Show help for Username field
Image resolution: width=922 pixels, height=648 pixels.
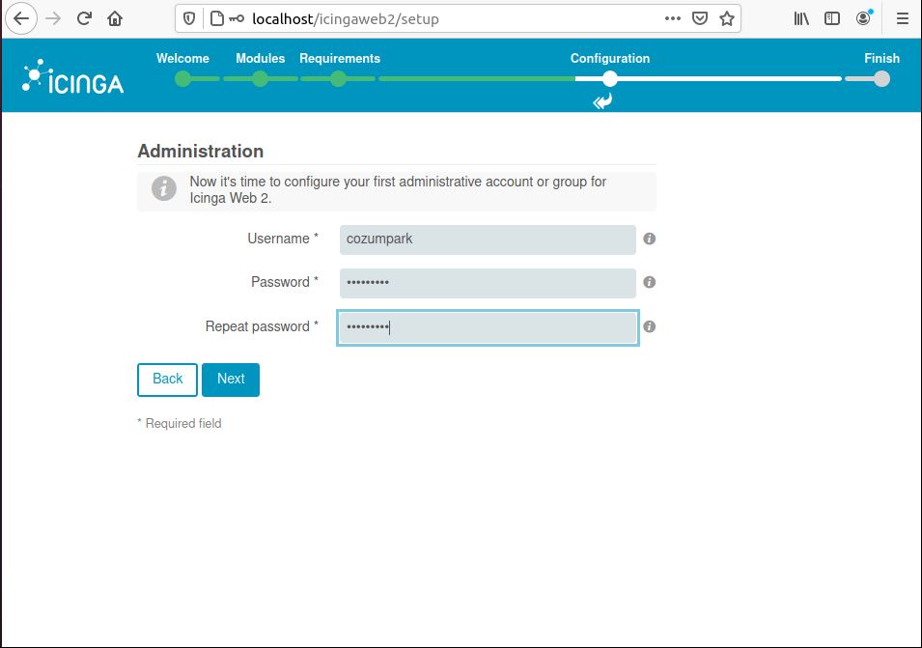(x=649, y=239)
